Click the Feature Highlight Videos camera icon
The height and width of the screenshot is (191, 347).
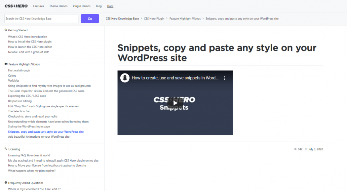(6, 64)
